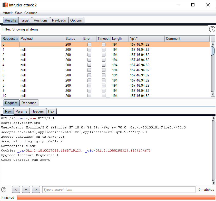
Task: Click the search term input field
Action: pos(119,189)
